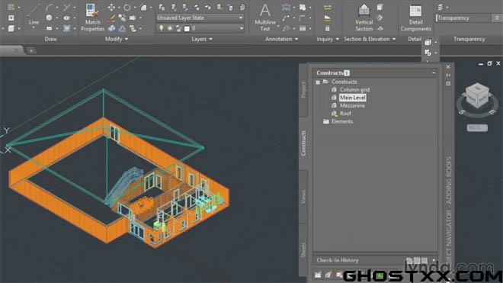The height and width of the screenshot is (283, 503).
Task: Toggle the layer lightbulb on/off icon
Action: tap(161, 28)
